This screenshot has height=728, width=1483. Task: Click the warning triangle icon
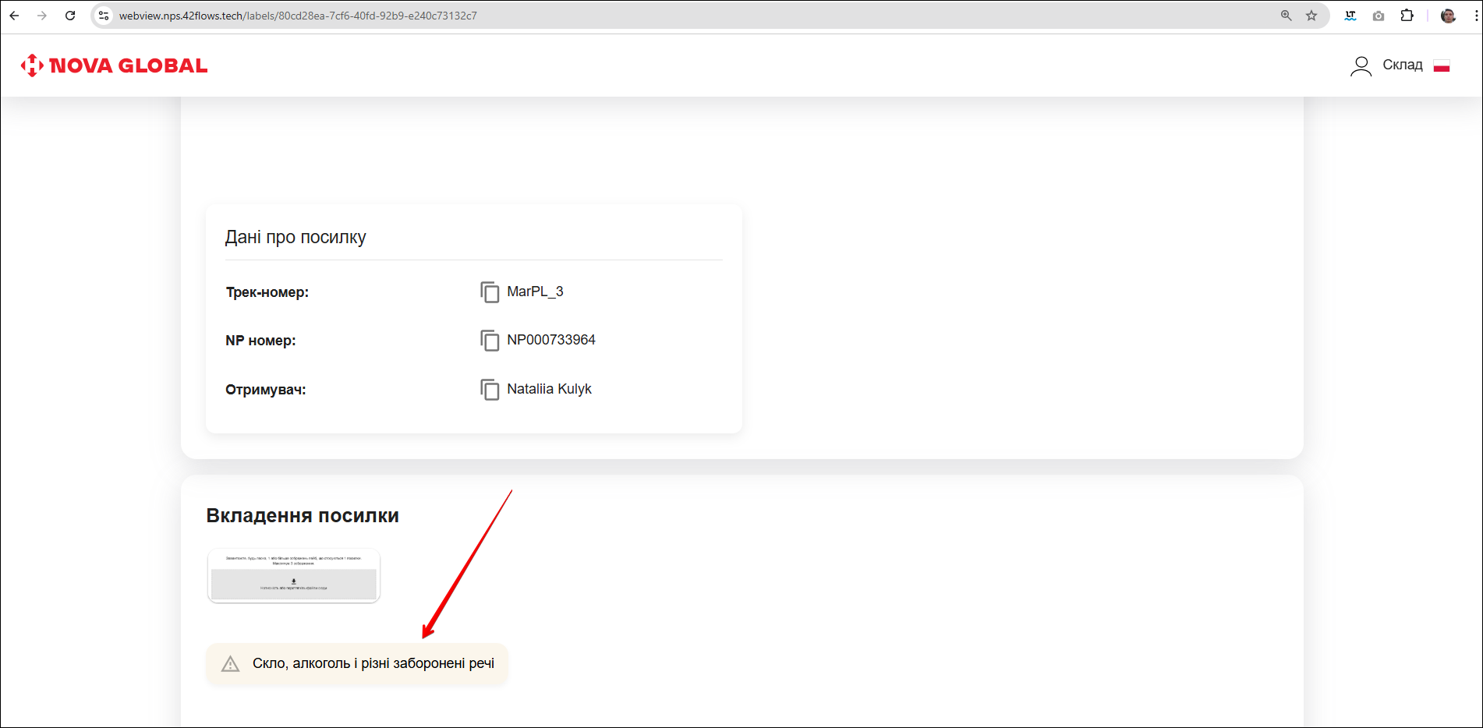coord(231,664)
